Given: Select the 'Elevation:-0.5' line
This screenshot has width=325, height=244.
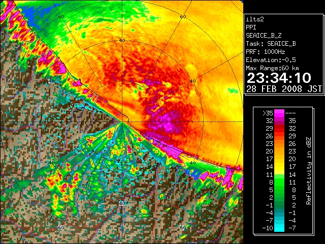Looking at the screenshot, I should pos(271,60).
